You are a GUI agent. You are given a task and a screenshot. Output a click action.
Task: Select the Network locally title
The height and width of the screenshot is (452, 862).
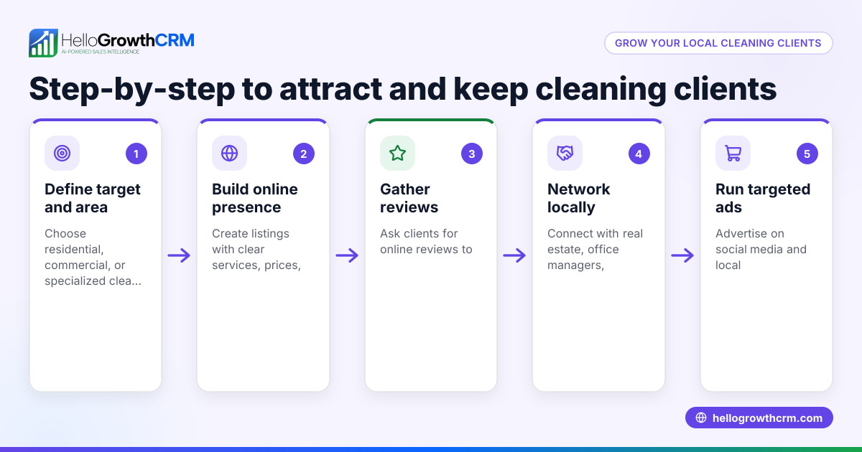578,199
